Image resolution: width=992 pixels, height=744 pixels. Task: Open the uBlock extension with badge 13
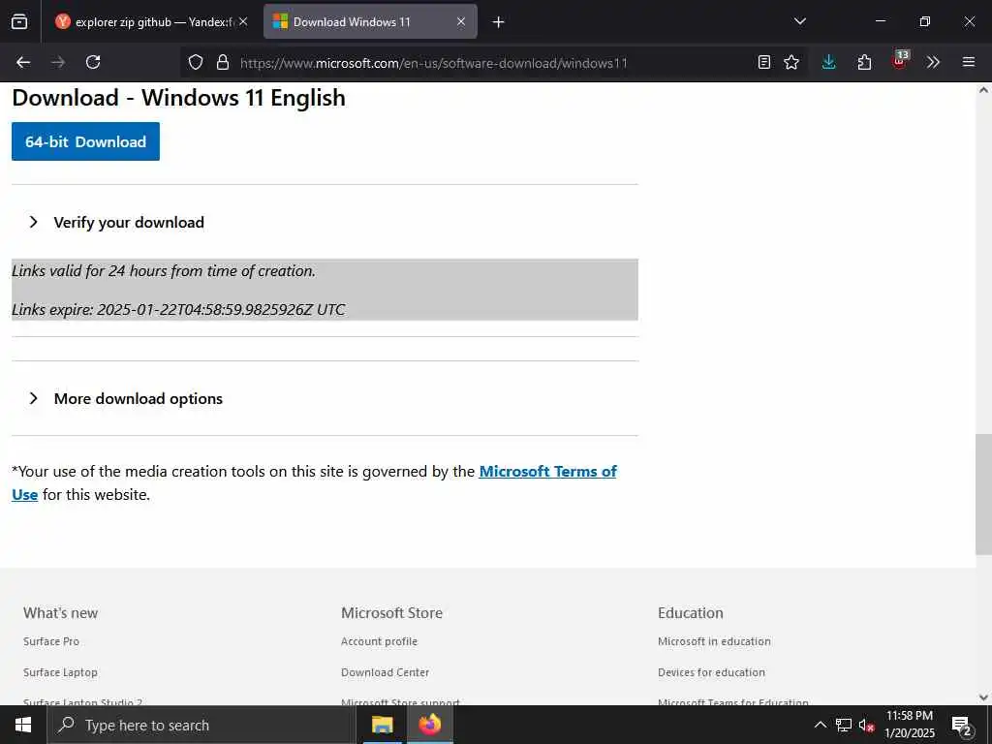pos(900,61)
